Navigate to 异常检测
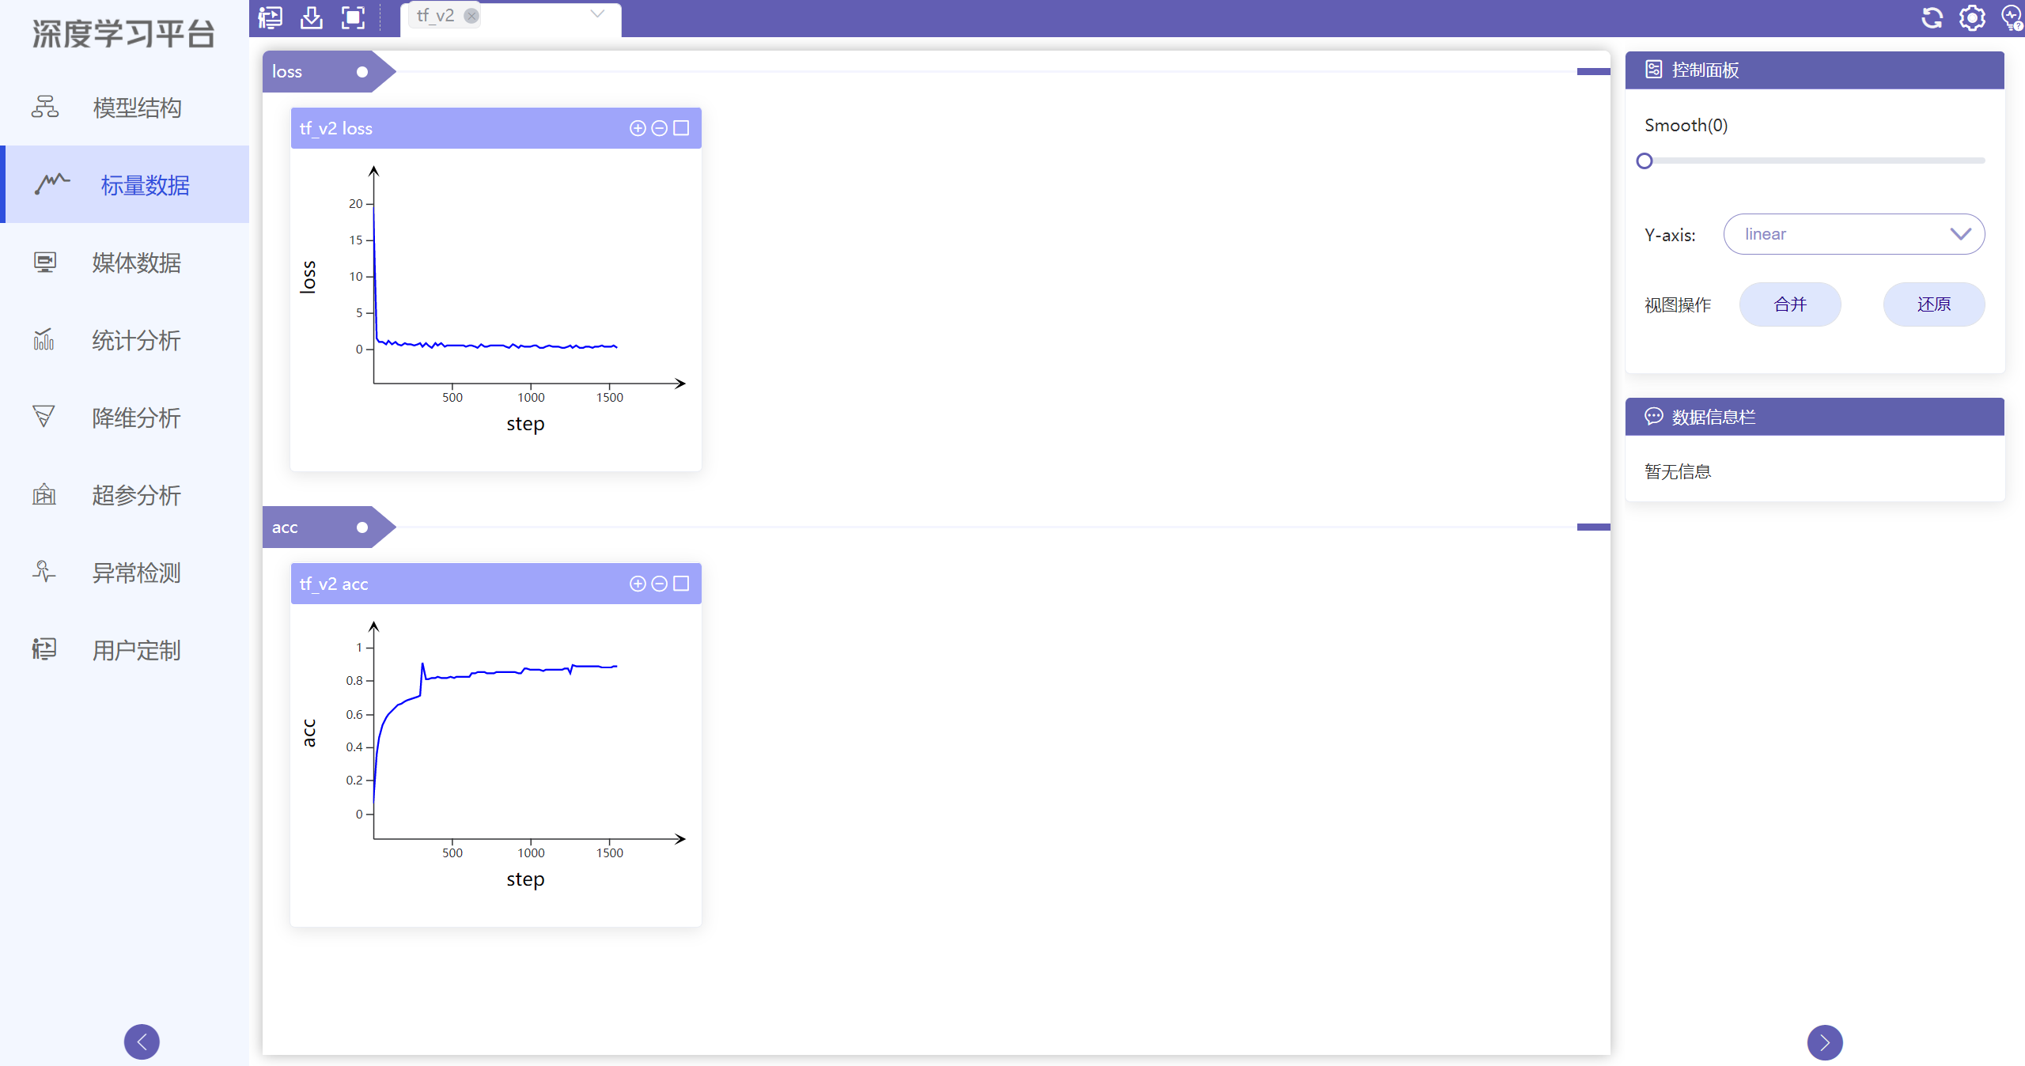 coord(124,573)
